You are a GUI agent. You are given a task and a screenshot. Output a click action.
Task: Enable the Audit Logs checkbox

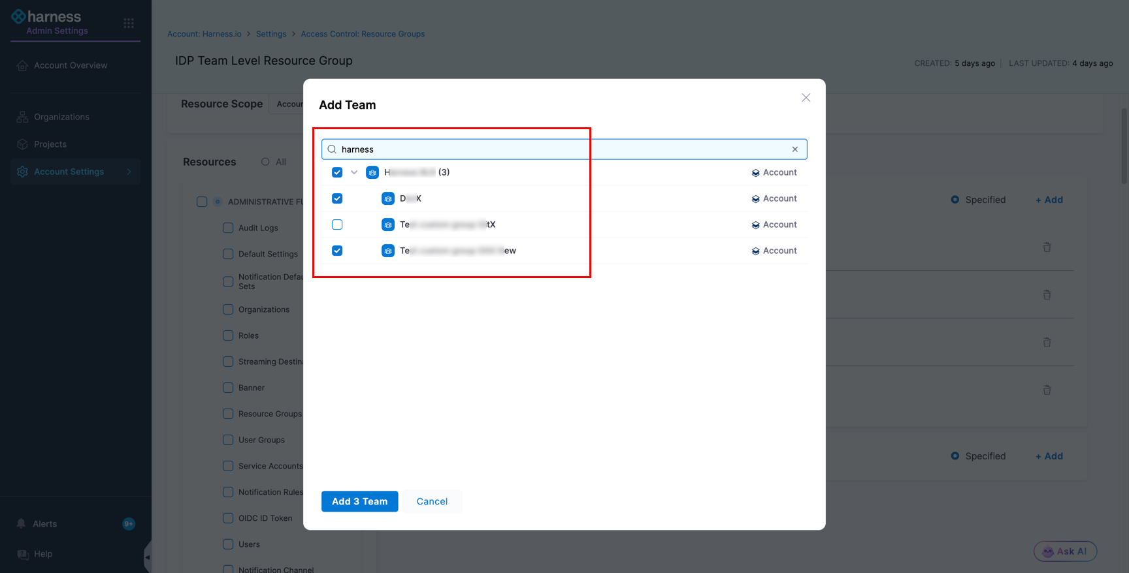pyautogui.click(x=228, y=228)
